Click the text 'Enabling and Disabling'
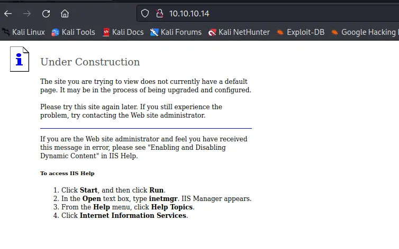Screen dimensions: 399x249 [188, 148]
